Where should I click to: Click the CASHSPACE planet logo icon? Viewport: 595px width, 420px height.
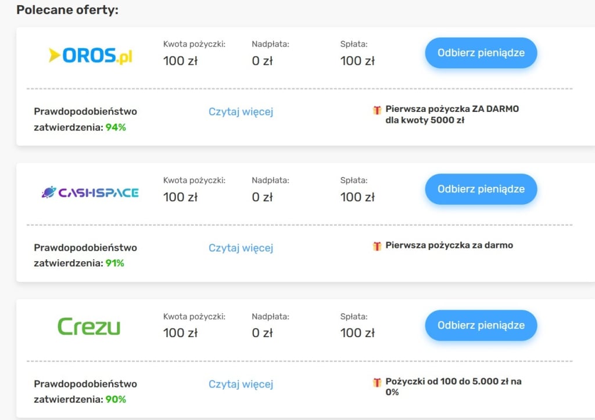pos(49,191)
